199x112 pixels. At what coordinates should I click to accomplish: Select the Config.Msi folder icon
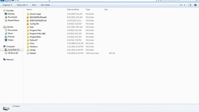pyautogui.click(x=28, y=24)
